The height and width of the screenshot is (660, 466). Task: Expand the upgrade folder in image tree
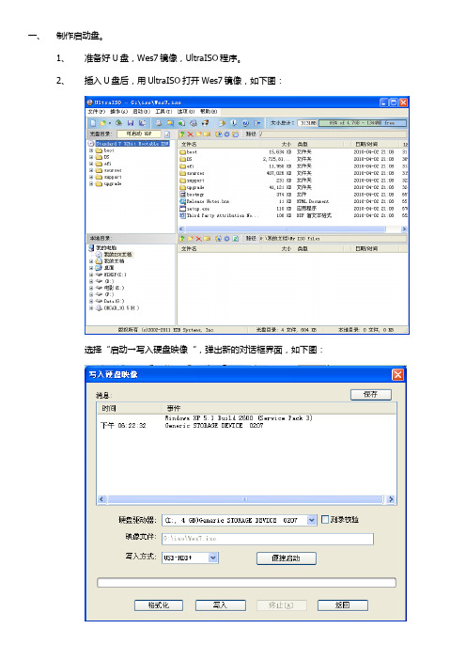pos(91,184)
